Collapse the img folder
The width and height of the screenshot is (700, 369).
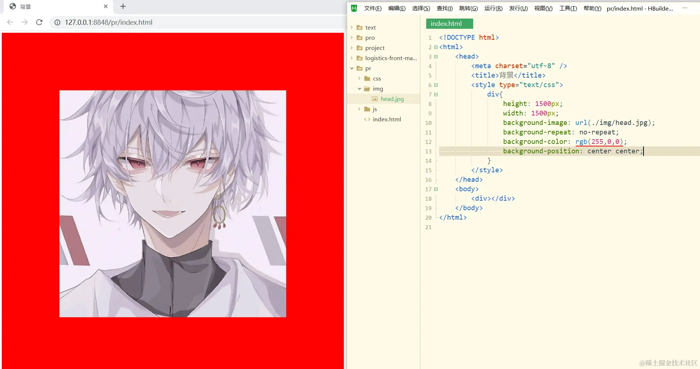[359, 89]
